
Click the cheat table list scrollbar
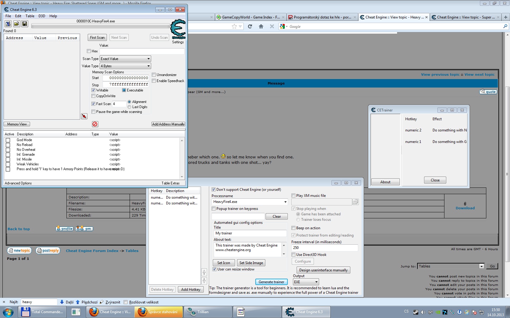pos(182,158)
